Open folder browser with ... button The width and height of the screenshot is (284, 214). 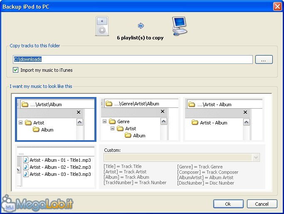[x=264, y=59]
